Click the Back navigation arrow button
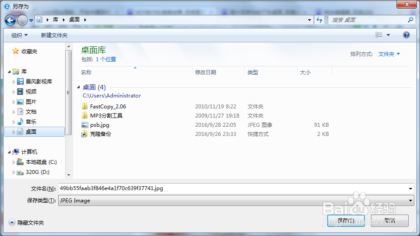The width and height of the screenshot is (420, 236). point(10,20)
